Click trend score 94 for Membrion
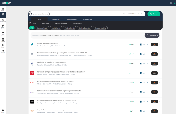 click(x=131, y=63)
